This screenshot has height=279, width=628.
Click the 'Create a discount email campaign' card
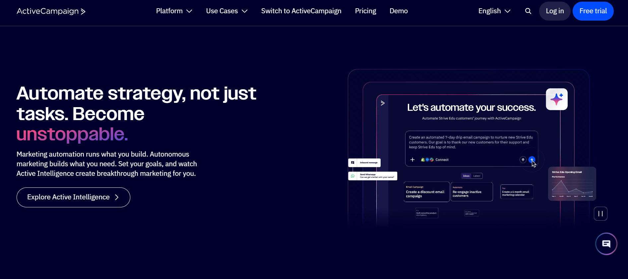(x=426, y=192)
